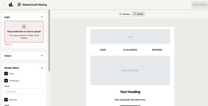Switch preview to Mobile

click(138, 14)
